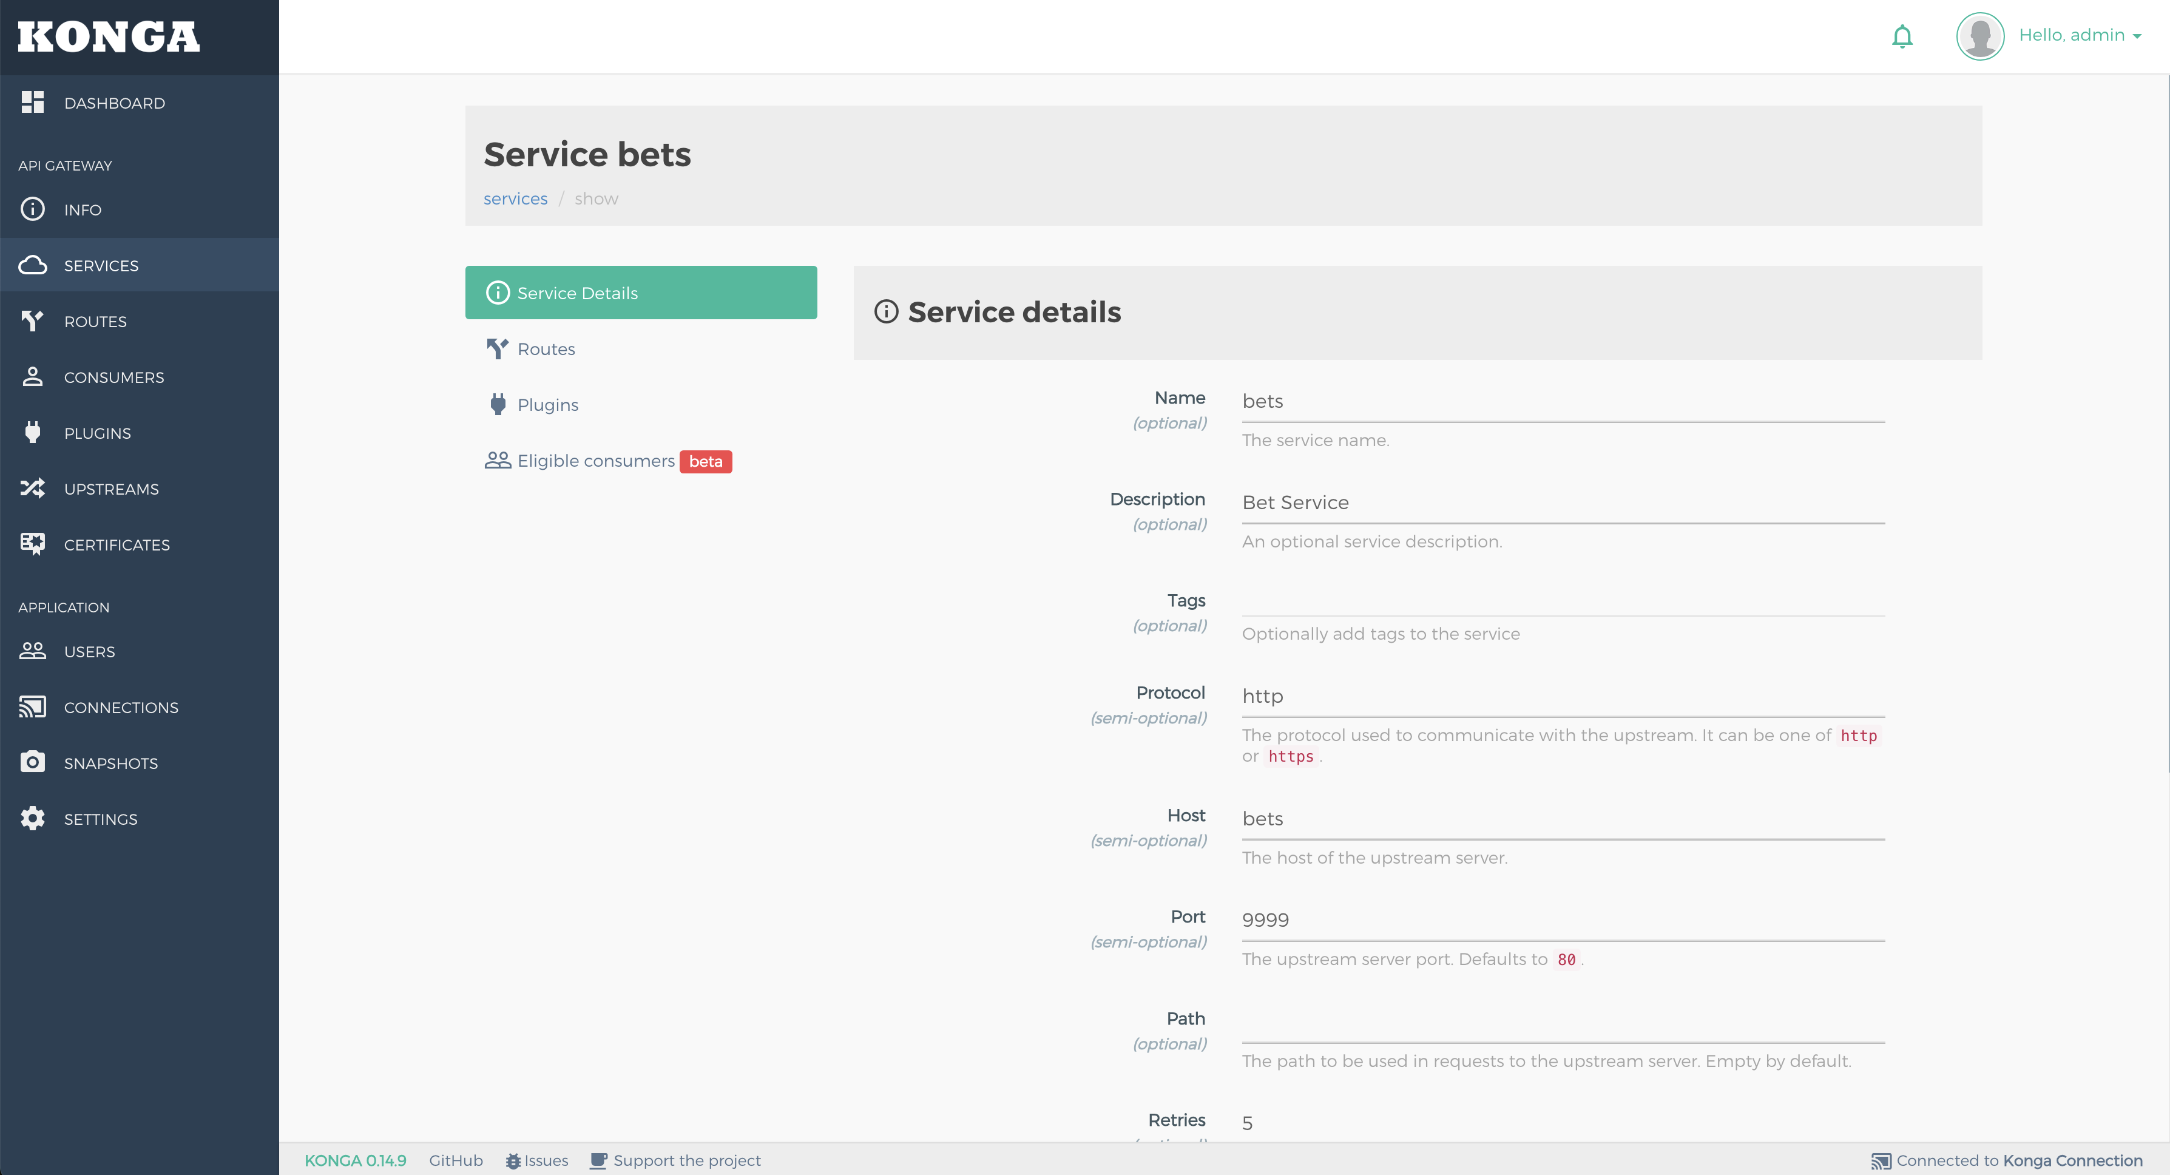Viewport: 2170px width, 1175px height.
Task: Open Certificates via its badge icon
Action: click(33, 544)
